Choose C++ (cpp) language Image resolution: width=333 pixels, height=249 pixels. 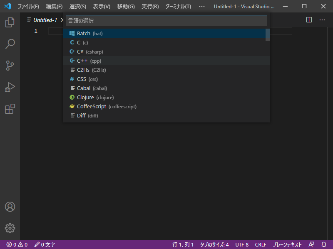pos(166,61)
